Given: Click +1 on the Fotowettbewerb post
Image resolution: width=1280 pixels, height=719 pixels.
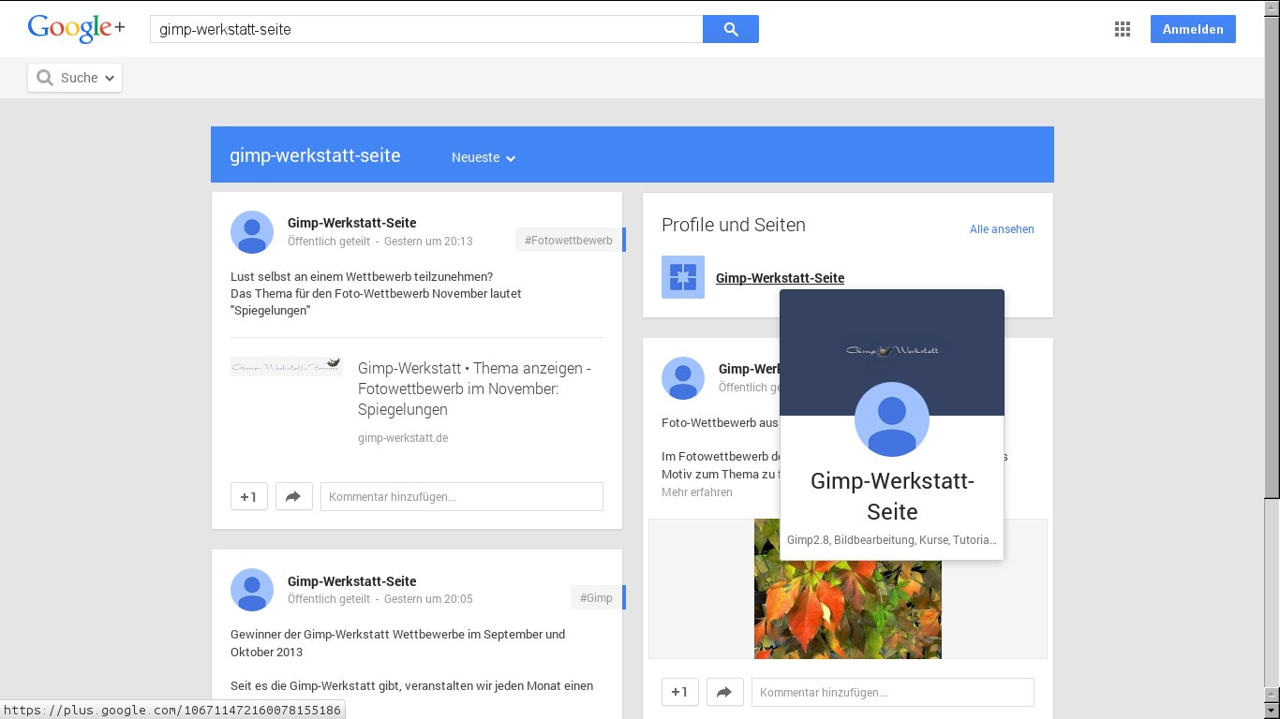Looking at the screenshot, I should [x=249, y=496].
